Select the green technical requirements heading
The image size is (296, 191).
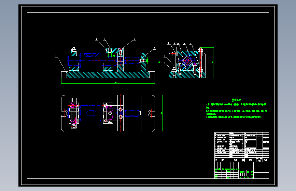coord(236,100)
